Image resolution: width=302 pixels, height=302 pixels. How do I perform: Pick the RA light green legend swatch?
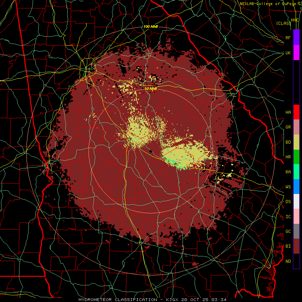(296, 172)
